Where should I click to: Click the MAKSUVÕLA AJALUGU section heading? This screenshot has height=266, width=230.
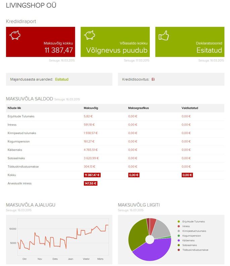(x=31, y=205)
